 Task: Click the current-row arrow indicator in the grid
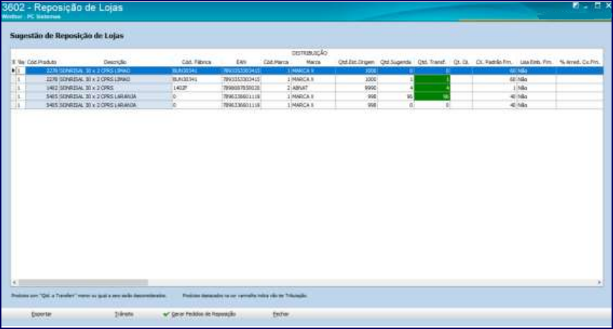(x=14, y=71)
